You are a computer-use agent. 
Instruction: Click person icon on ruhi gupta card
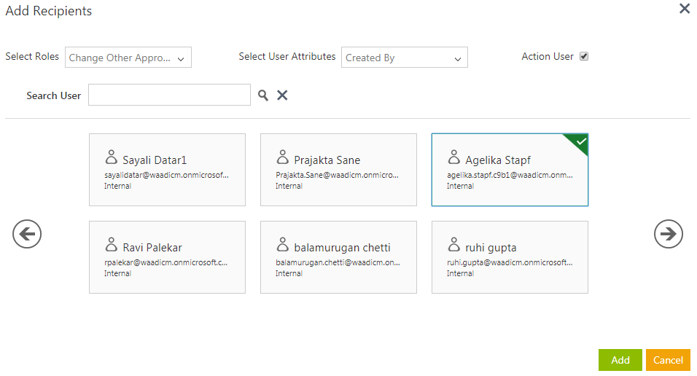coord(454,245)
